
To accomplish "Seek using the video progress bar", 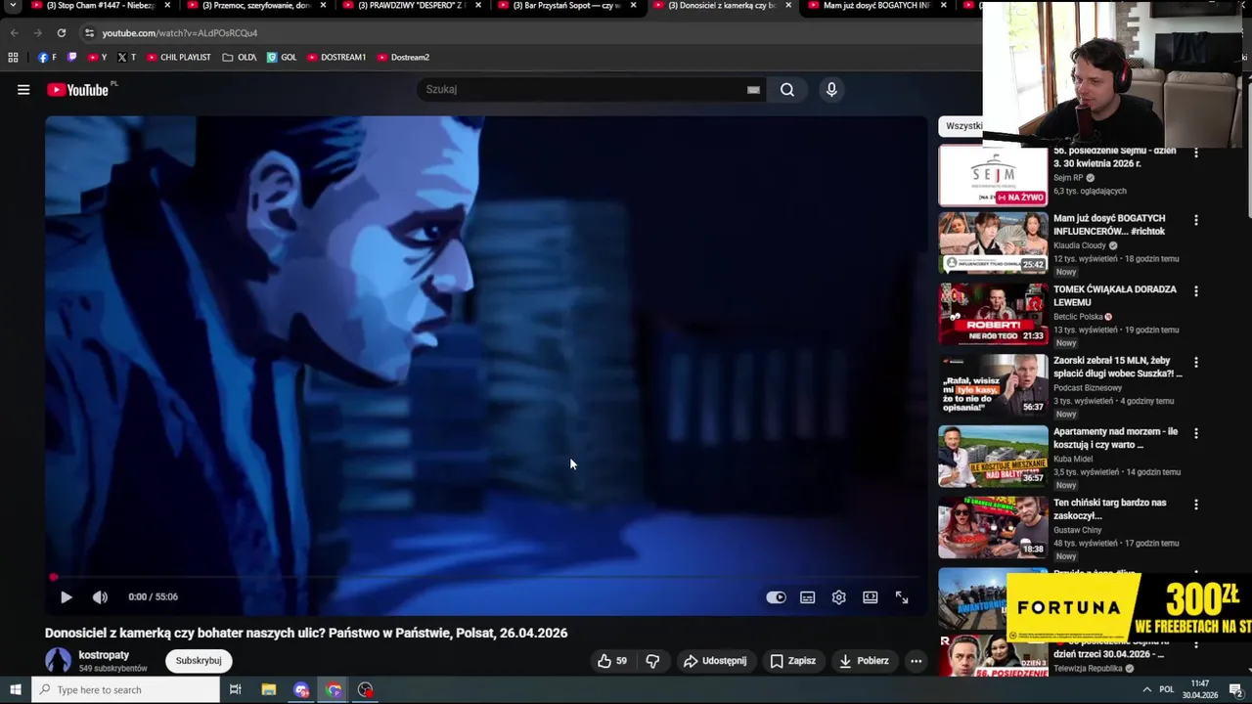I will tap(486, 577).
